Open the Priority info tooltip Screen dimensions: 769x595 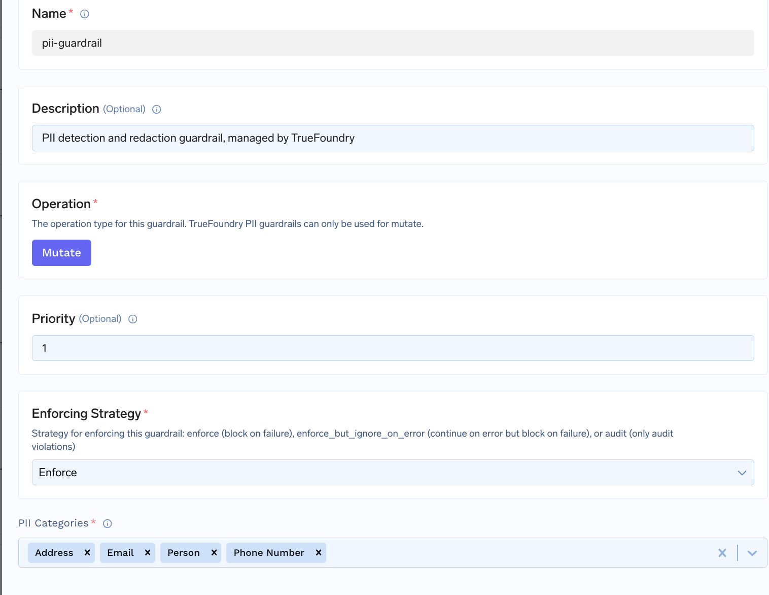point(132,319)
